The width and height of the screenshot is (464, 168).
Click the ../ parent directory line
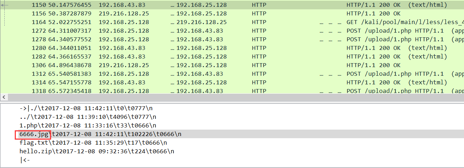(88, 117)
